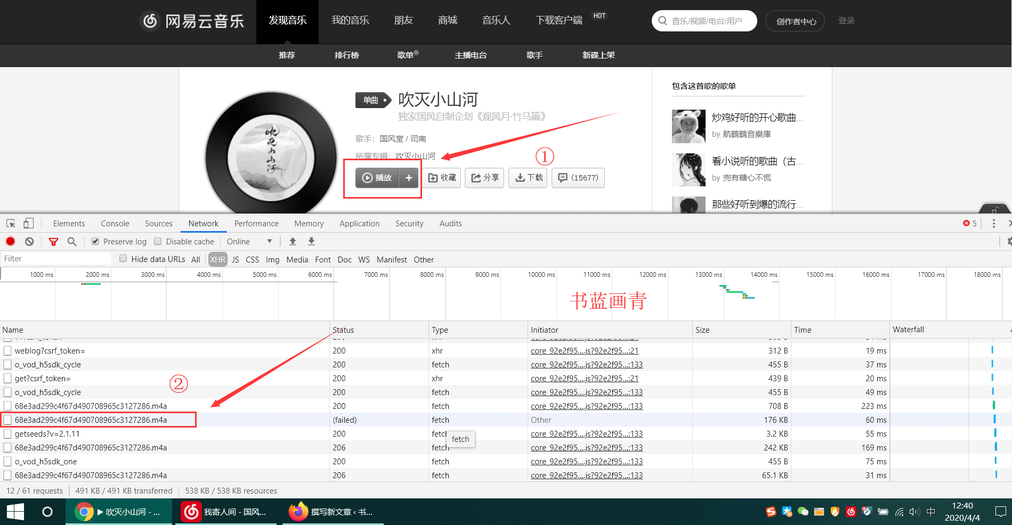
Task: Check the Hide data URLs checkbox
Action: 123,259
